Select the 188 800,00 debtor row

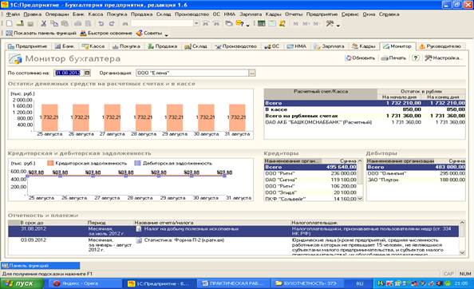[x=416, y=180]
